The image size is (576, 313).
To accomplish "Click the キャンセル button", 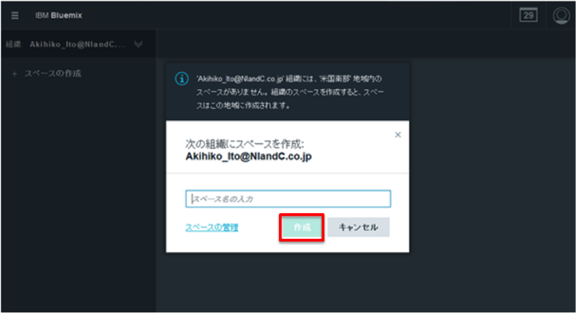I will click(x=358, y=227).
